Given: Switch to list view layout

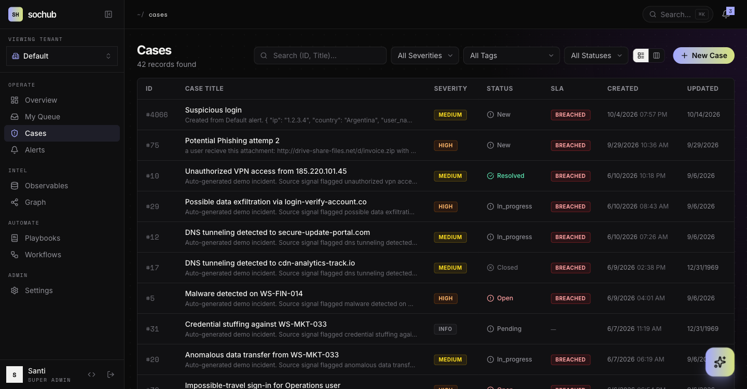Looking at the screenshot, I should click(x=641, y=55).
